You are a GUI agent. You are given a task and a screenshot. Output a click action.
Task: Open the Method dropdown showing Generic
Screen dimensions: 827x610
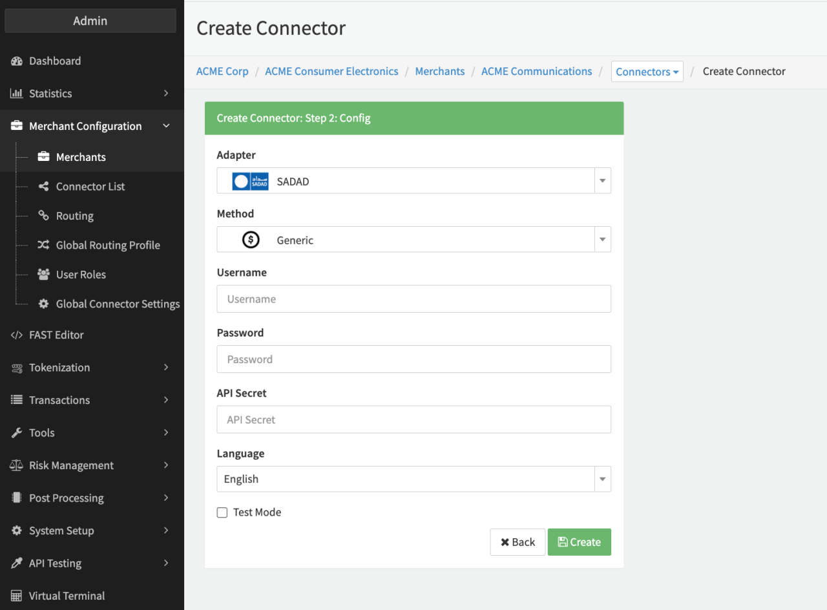click(x=413, y=240)
